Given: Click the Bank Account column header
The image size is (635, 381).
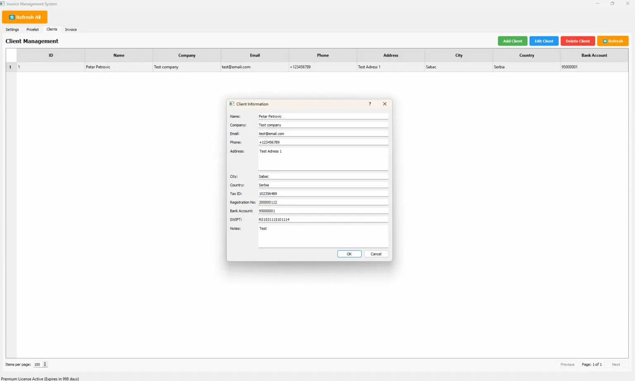Looking at the screenshot, I should (x=594, y=55).
